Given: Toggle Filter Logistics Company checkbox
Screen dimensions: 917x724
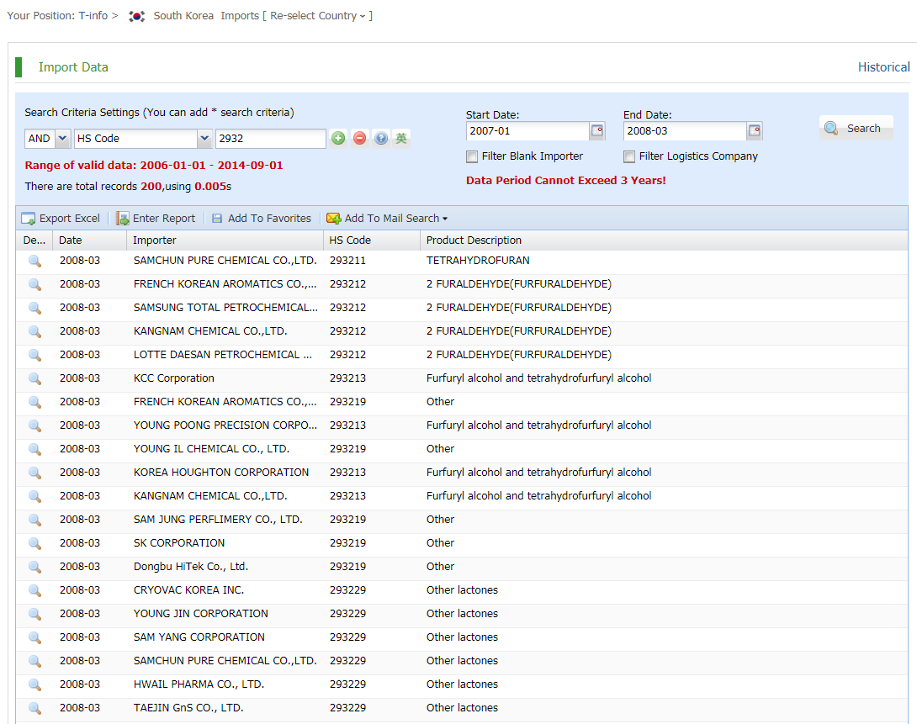Looking at the screenshot, I should [629, 156].
